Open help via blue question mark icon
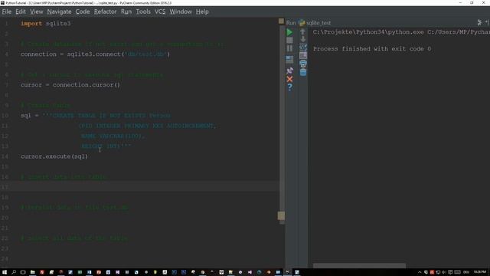 (289, 87)
